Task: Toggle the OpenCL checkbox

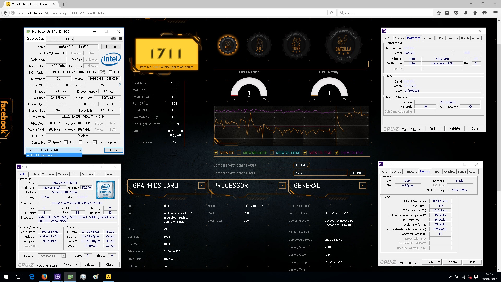Action: 49,142
